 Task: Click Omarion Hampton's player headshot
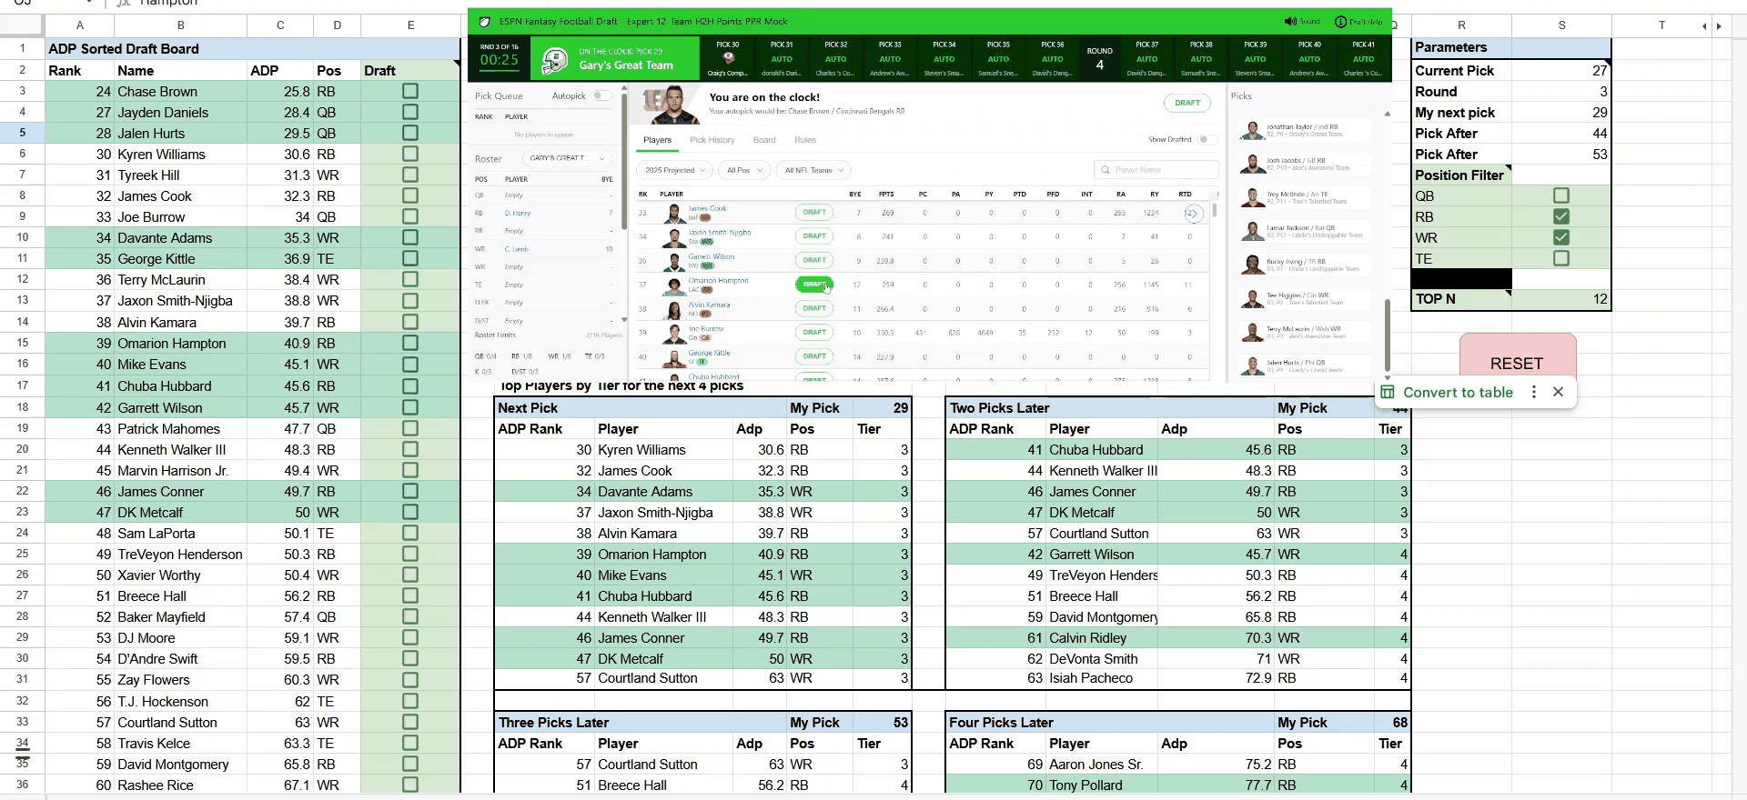pos(674,285)
